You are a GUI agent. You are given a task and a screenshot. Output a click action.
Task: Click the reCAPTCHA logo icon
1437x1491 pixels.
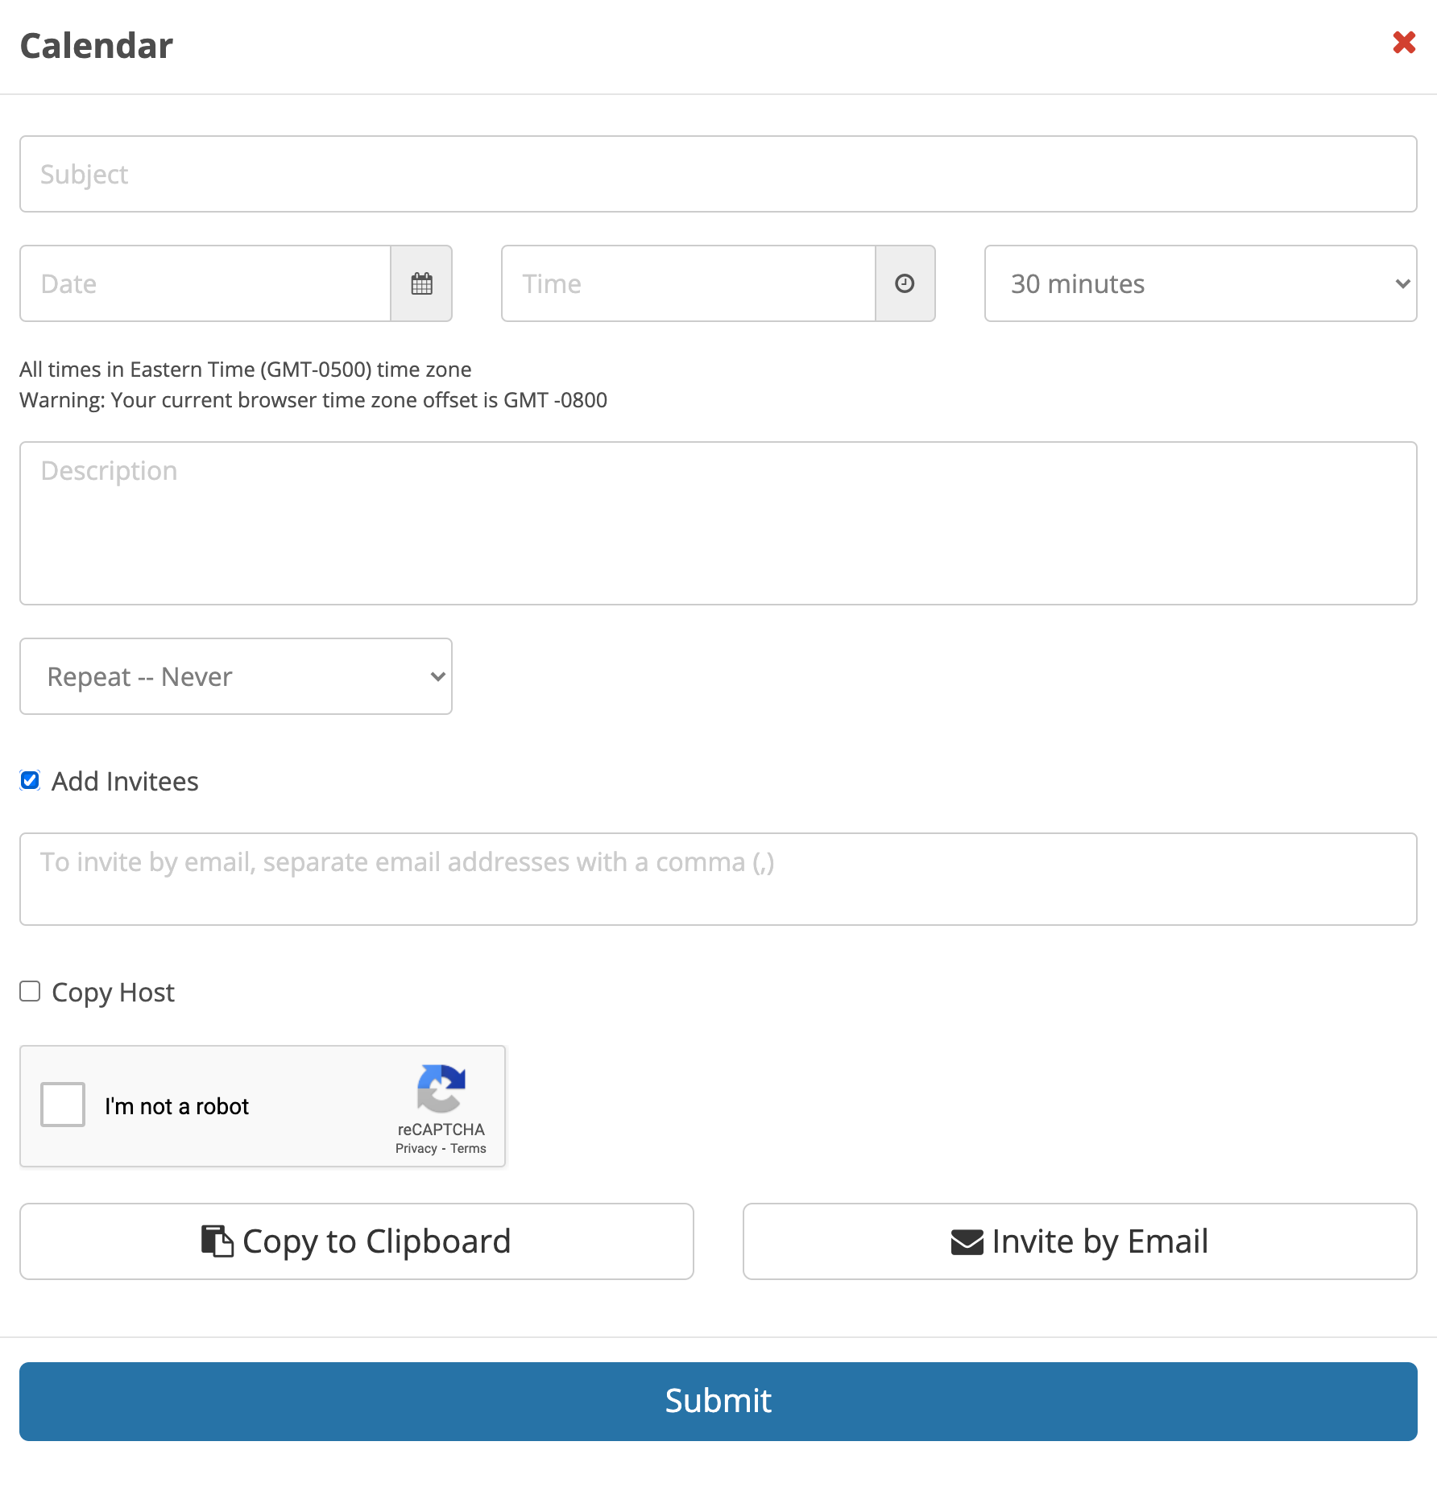click(441, 1088)
